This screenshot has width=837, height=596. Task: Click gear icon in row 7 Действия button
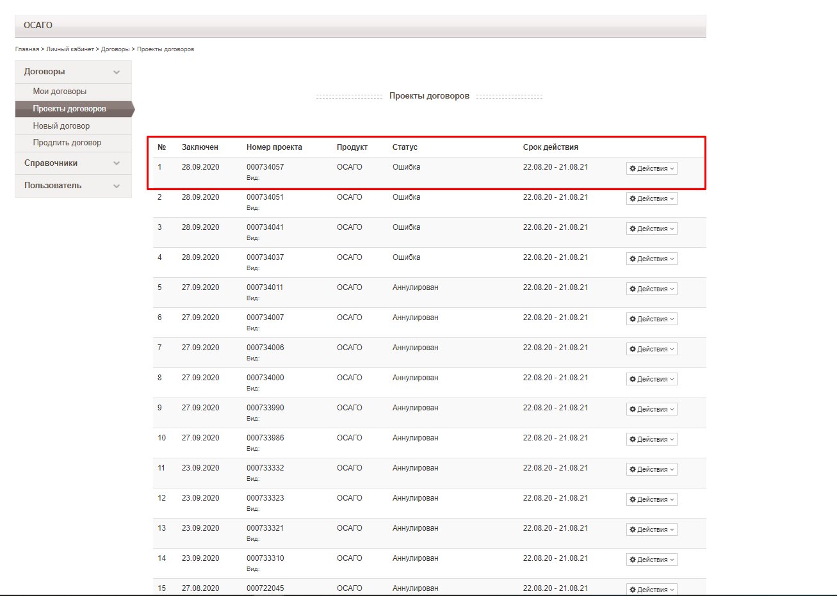click(633, 349)
